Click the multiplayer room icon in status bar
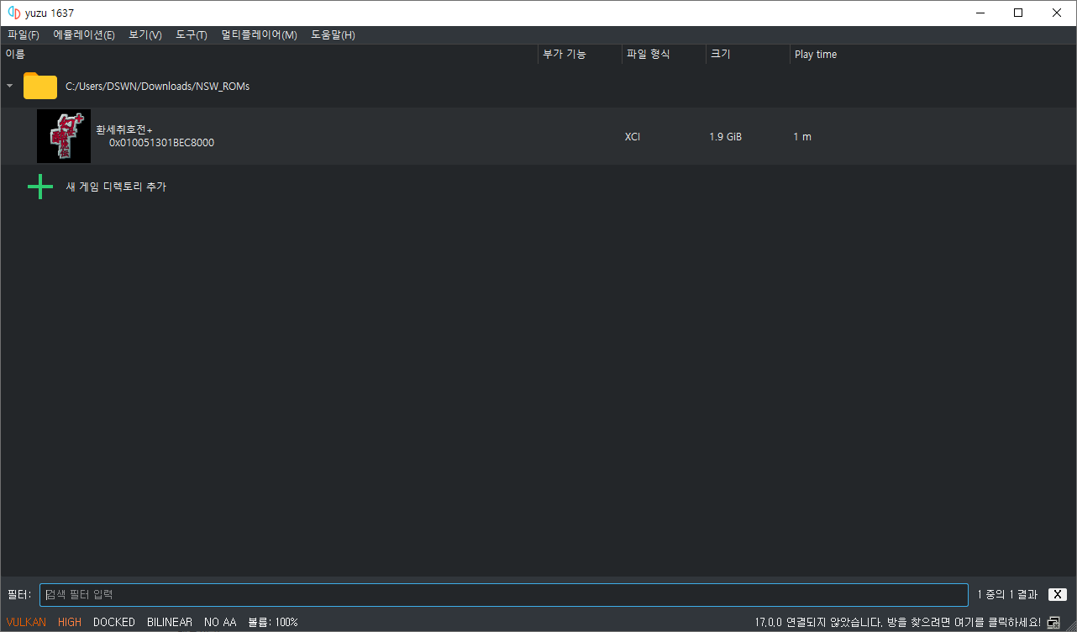Screen dimensions: 1077x632 1053,623
